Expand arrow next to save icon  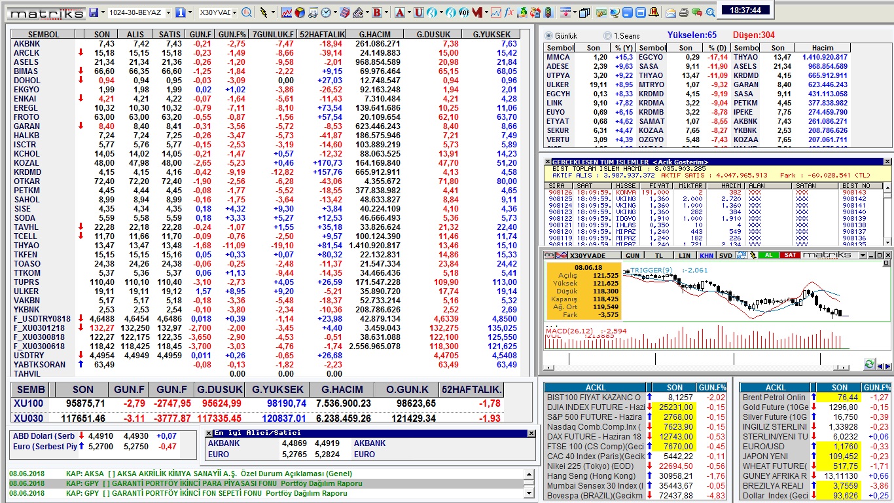[103, 12]
